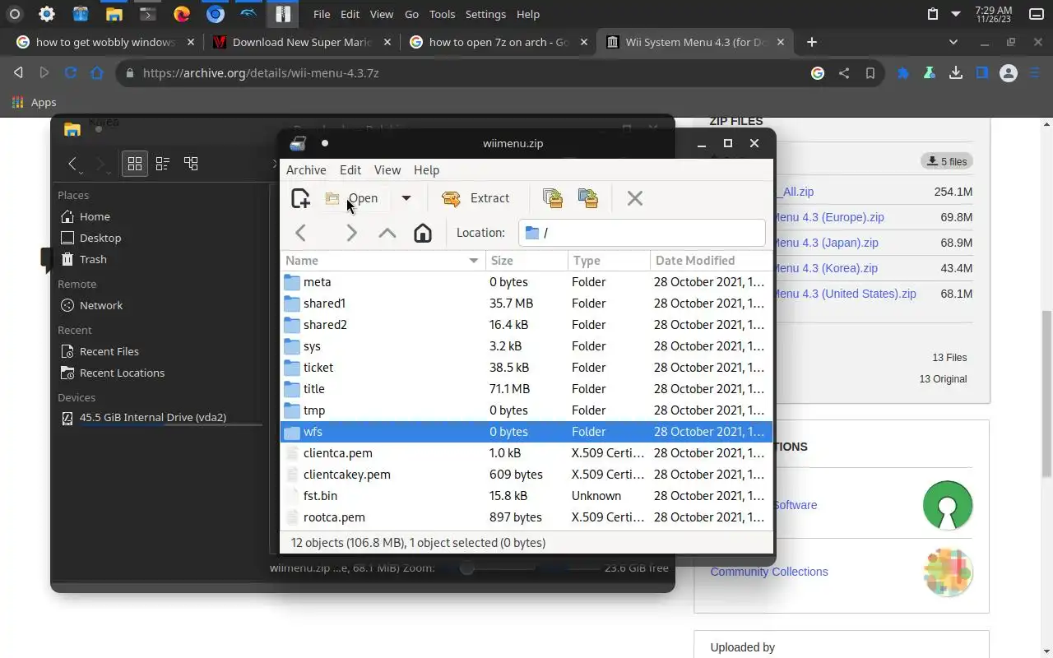Open the browser extensions puzzle icon
Screen dimensions: 1053x658
903,73
